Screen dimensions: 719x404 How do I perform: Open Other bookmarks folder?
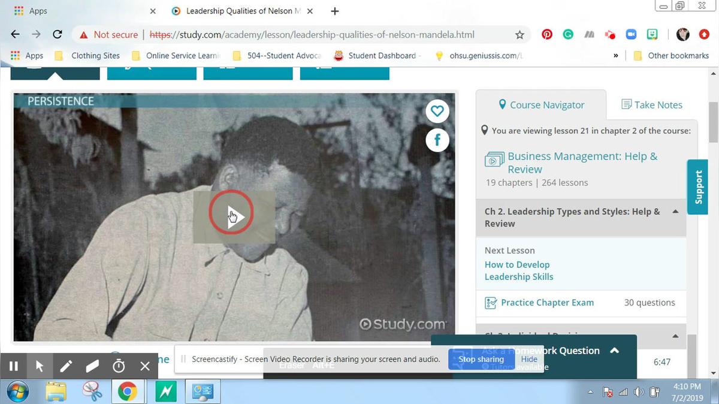(670, 56)
